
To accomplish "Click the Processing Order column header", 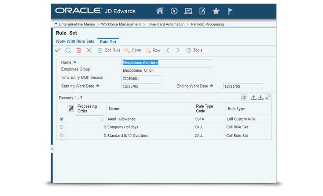I will [x=91, y=108].
